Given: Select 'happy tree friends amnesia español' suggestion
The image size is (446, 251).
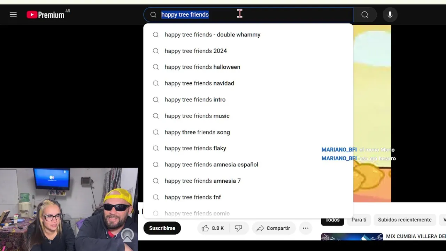Looking at the screenshot, I should [x=248, y=165].
